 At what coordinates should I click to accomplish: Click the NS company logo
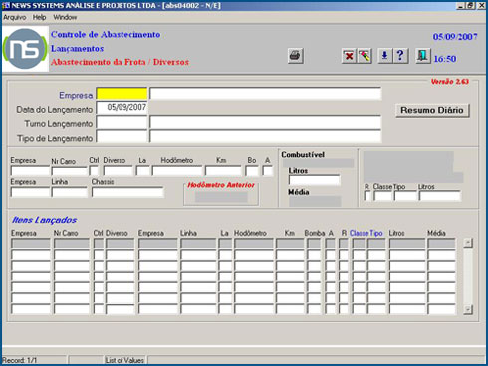(25, 49)
